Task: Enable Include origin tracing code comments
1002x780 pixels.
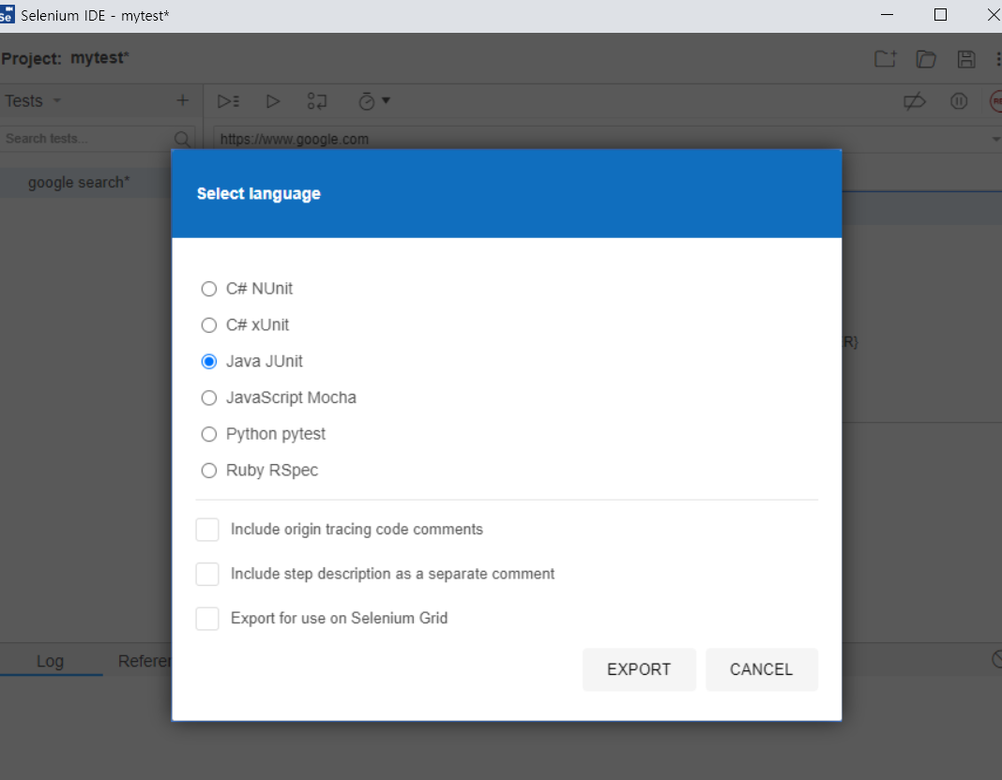Action: click(207, 530)
